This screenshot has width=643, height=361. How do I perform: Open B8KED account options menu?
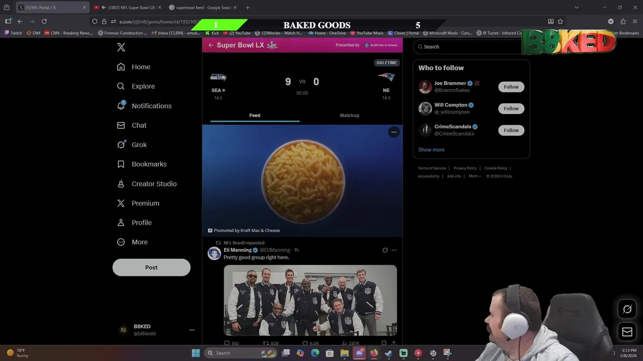pyautogui.click(x=191, y=330)
